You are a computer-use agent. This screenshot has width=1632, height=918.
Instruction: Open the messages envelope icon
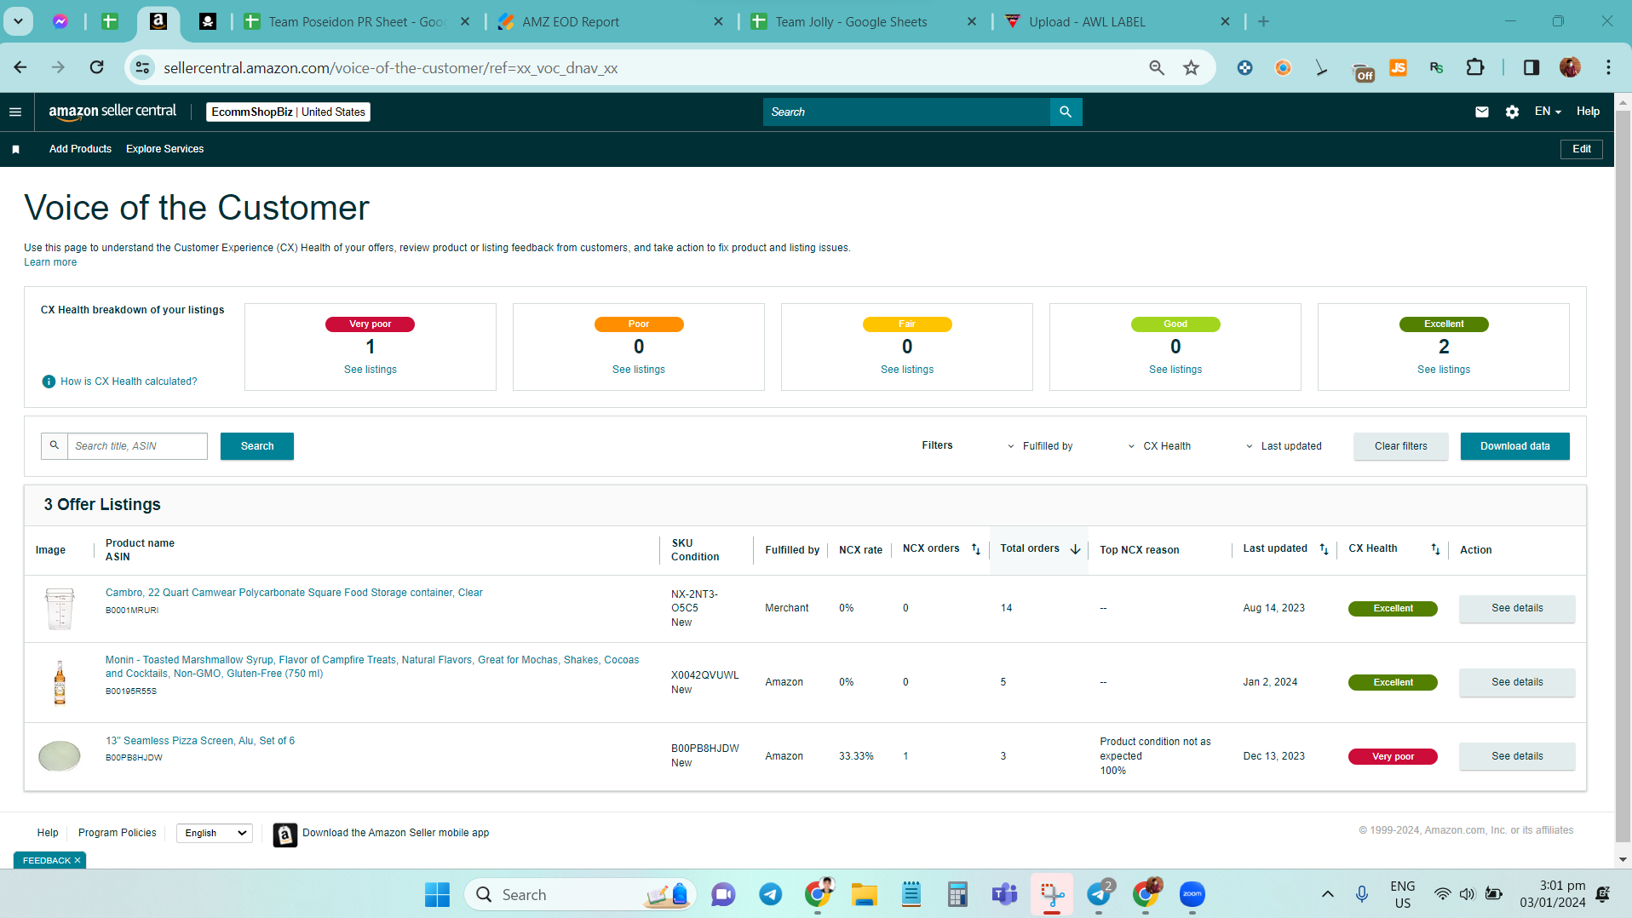(x=1482, y=112)
